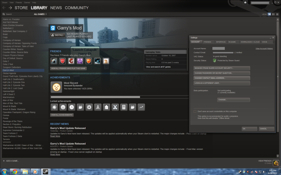
Task: Open the DOWNLOADS + CLOUD settings tab
Action: click(251, 42)
